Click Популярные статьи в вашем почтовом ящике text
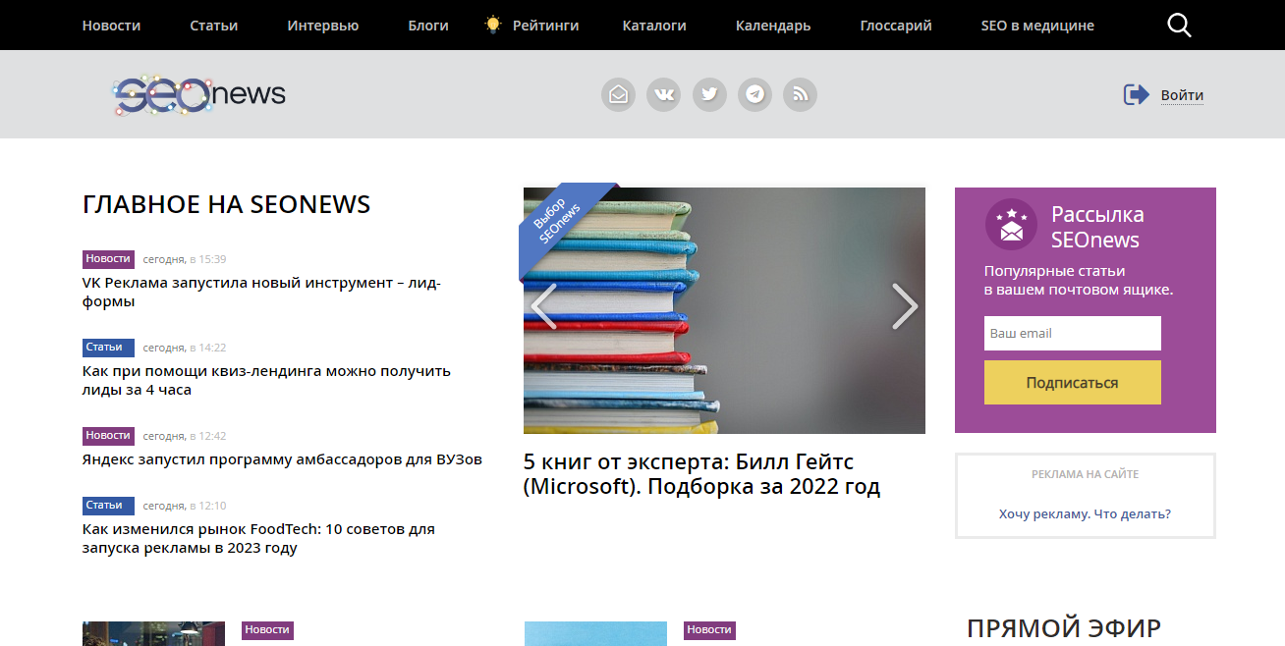1285x646 pixels. click(1079, 280)
